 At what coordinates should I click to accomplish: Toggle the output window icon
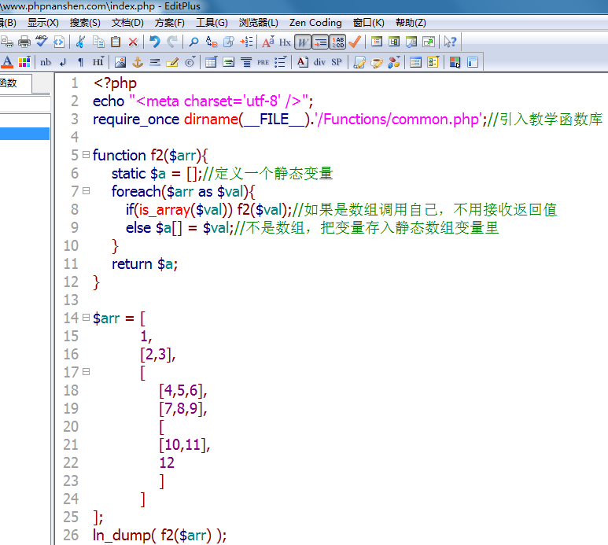(411, 42)
